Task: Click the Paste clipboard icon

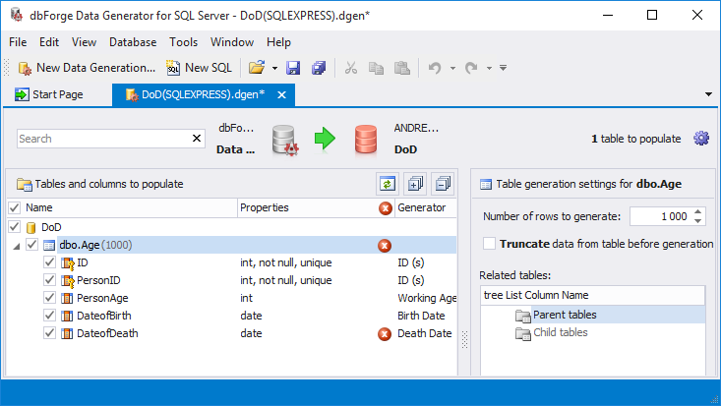Action: pos(402,68)
